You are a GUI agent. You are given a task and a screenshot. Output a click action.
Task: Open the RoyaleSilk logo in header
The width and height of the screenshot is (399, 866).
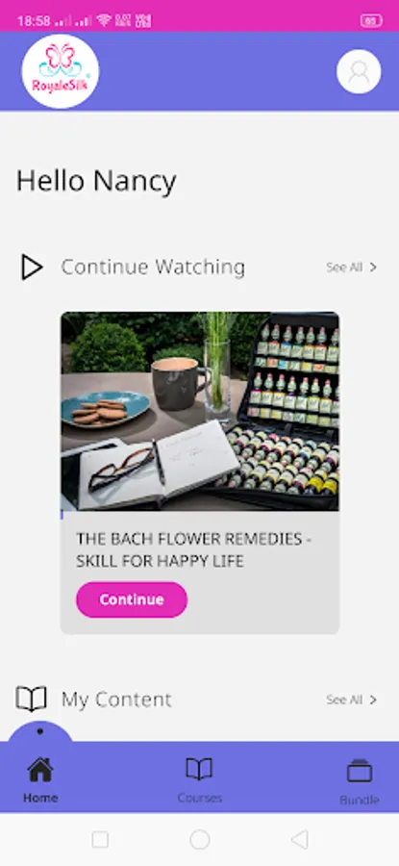61,71
